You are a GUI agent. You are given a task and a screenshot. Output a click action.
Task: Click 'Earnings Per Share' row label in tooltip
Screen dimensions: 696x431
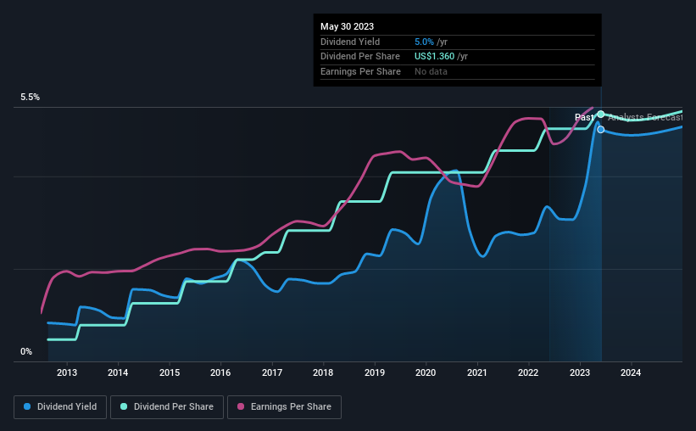click(360, 71)
